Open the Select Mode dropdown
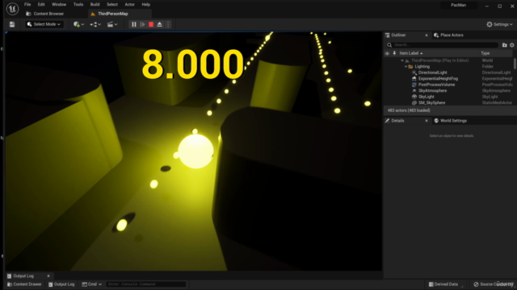 [x=44, y=24]
